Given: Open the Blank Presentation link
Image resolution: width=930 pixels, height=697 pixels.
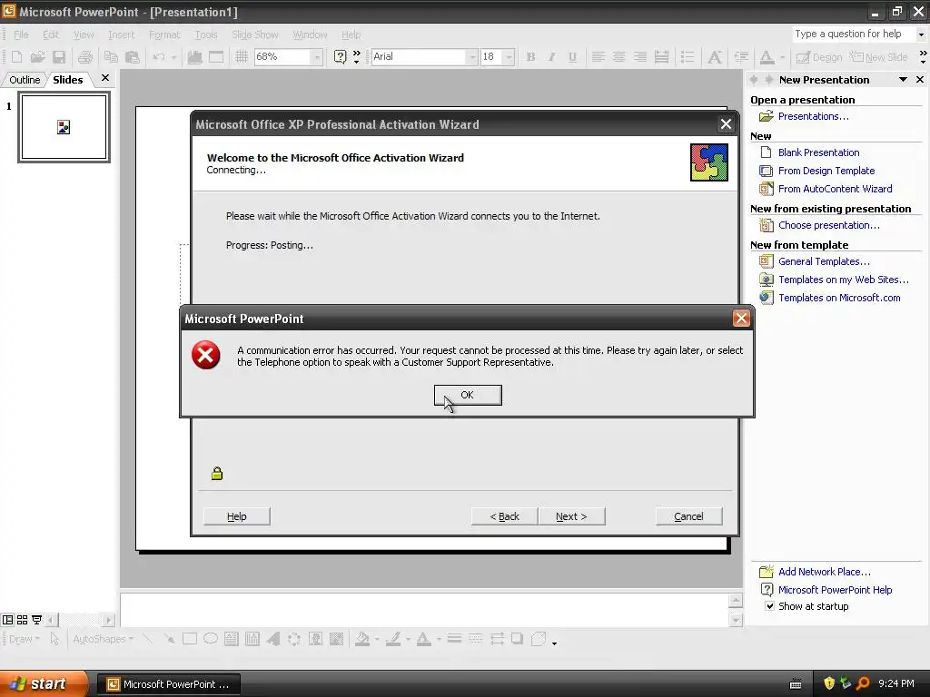Looking at the screenshot, I should tap(818, 152).
